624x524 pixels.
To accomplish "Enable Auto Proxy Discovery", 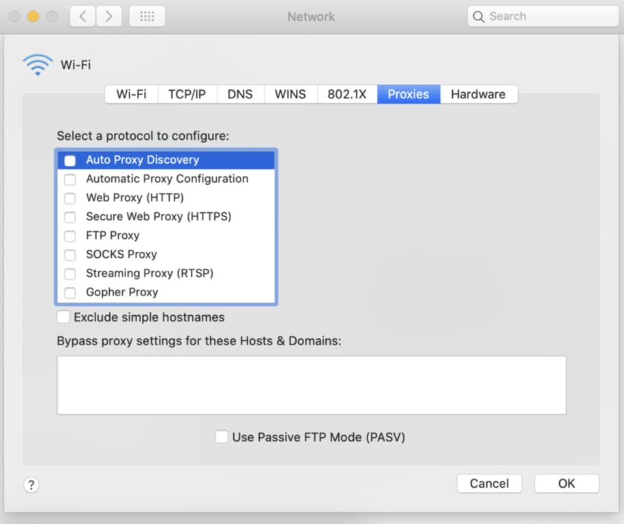I will [x=69, y=160].
